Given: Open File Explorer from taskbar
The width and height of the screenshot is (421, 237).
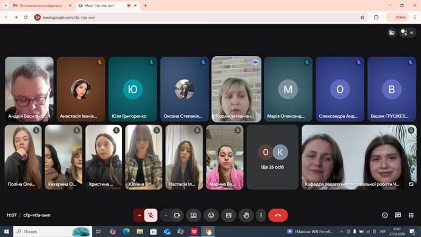Looking at the screenshot, I should [140, 232].
